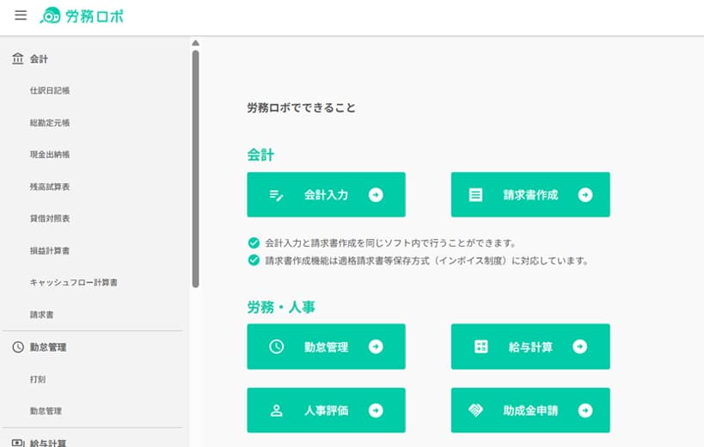
Task: Click the green 会計 section heading
Action: (x=260, y=155)
